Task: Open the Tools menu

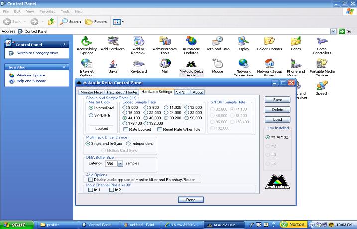Action: click(x=65, y=11)
